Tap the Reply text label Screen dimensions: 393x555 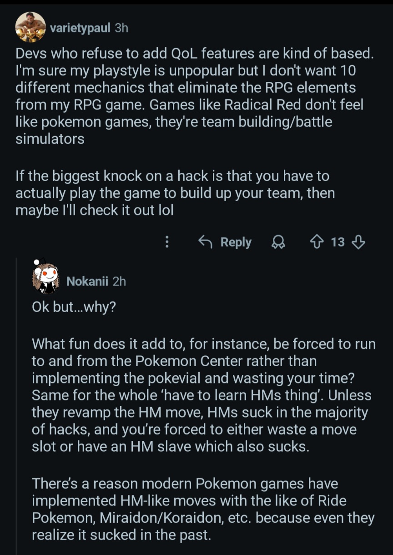point(236,242)
